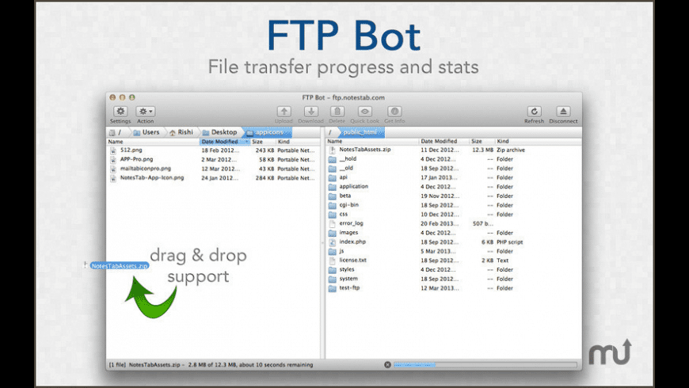689x388 pixels.
Task: Disconnect from the FTP server
Action: point(563,112)
